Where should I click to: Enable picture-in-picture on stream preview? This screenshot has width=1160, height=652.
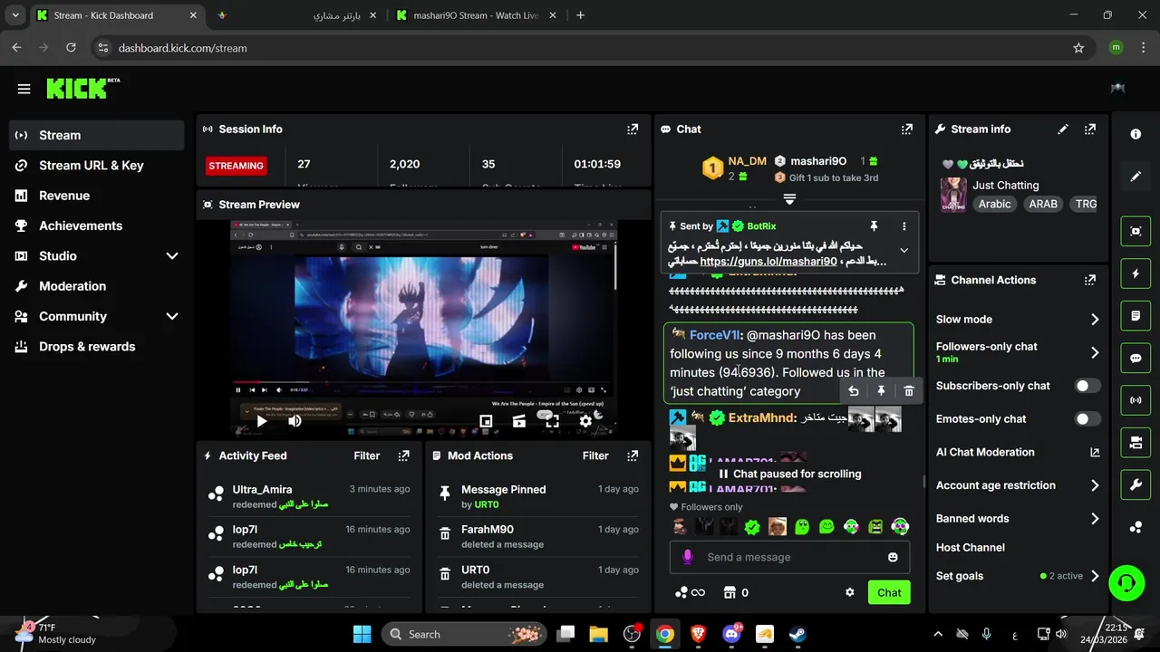(x=486, y=421)
